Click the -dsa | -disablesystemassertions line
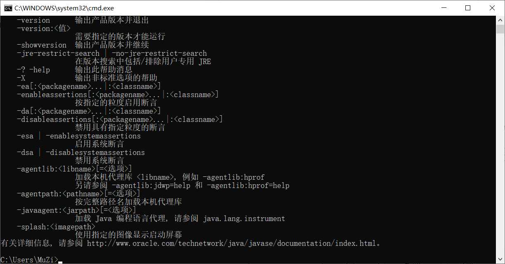The width and height of the screenshot is (505, 264). pyautogui.click(x=81, y=152)
